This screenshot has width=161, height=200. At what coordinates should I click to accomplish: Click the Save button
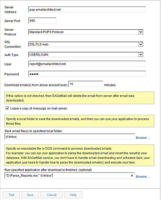click(x=30, y=195)
